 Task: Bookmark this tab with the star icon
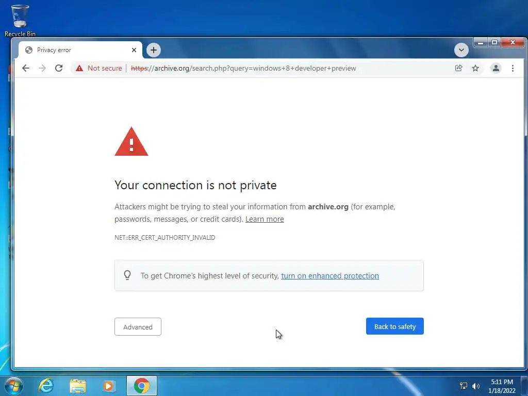[x=475, y=69]
